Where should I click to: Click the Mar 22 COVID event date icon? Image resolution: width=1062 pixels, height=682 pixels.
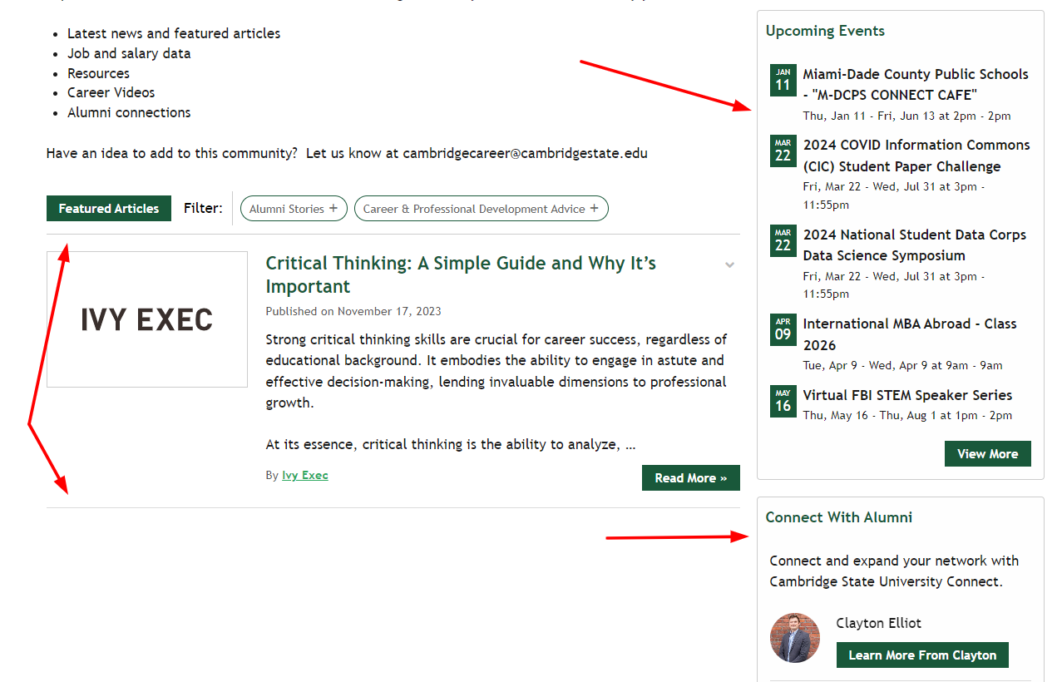pyautogui.click(x=783, y=151)
